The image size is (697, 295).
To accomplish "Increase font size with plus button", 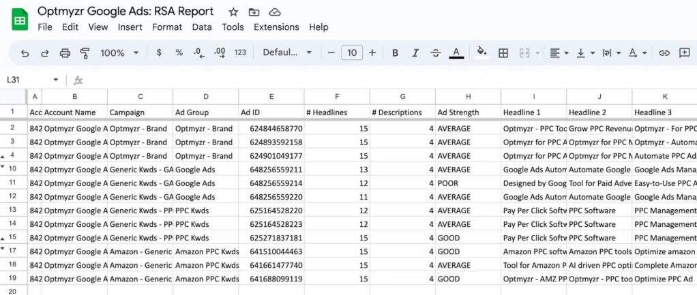I will click(x=372, y=53).
